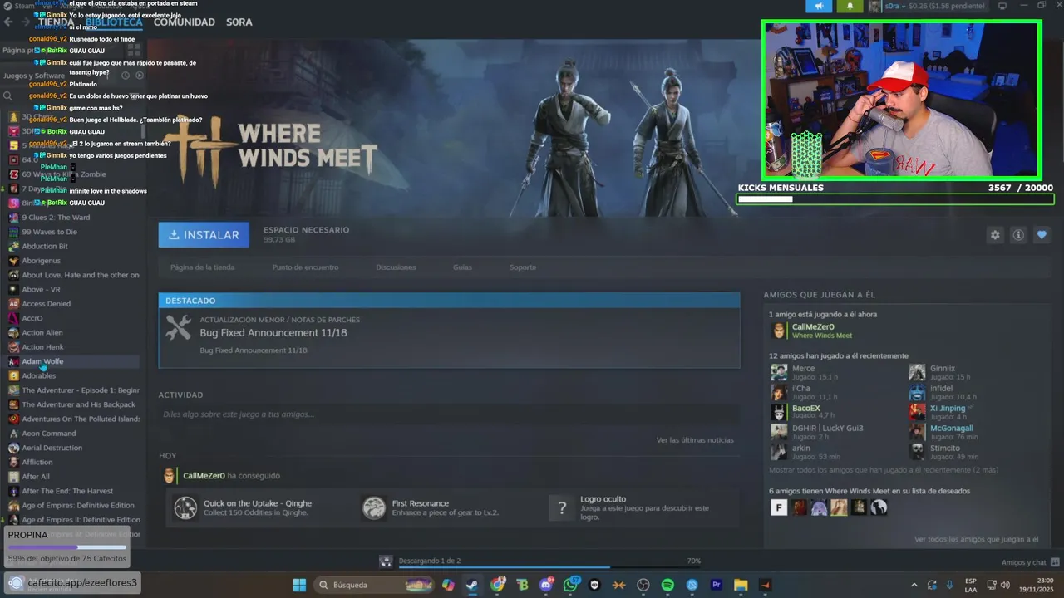Select Action Henk in the library list

(x=42, y=347)
